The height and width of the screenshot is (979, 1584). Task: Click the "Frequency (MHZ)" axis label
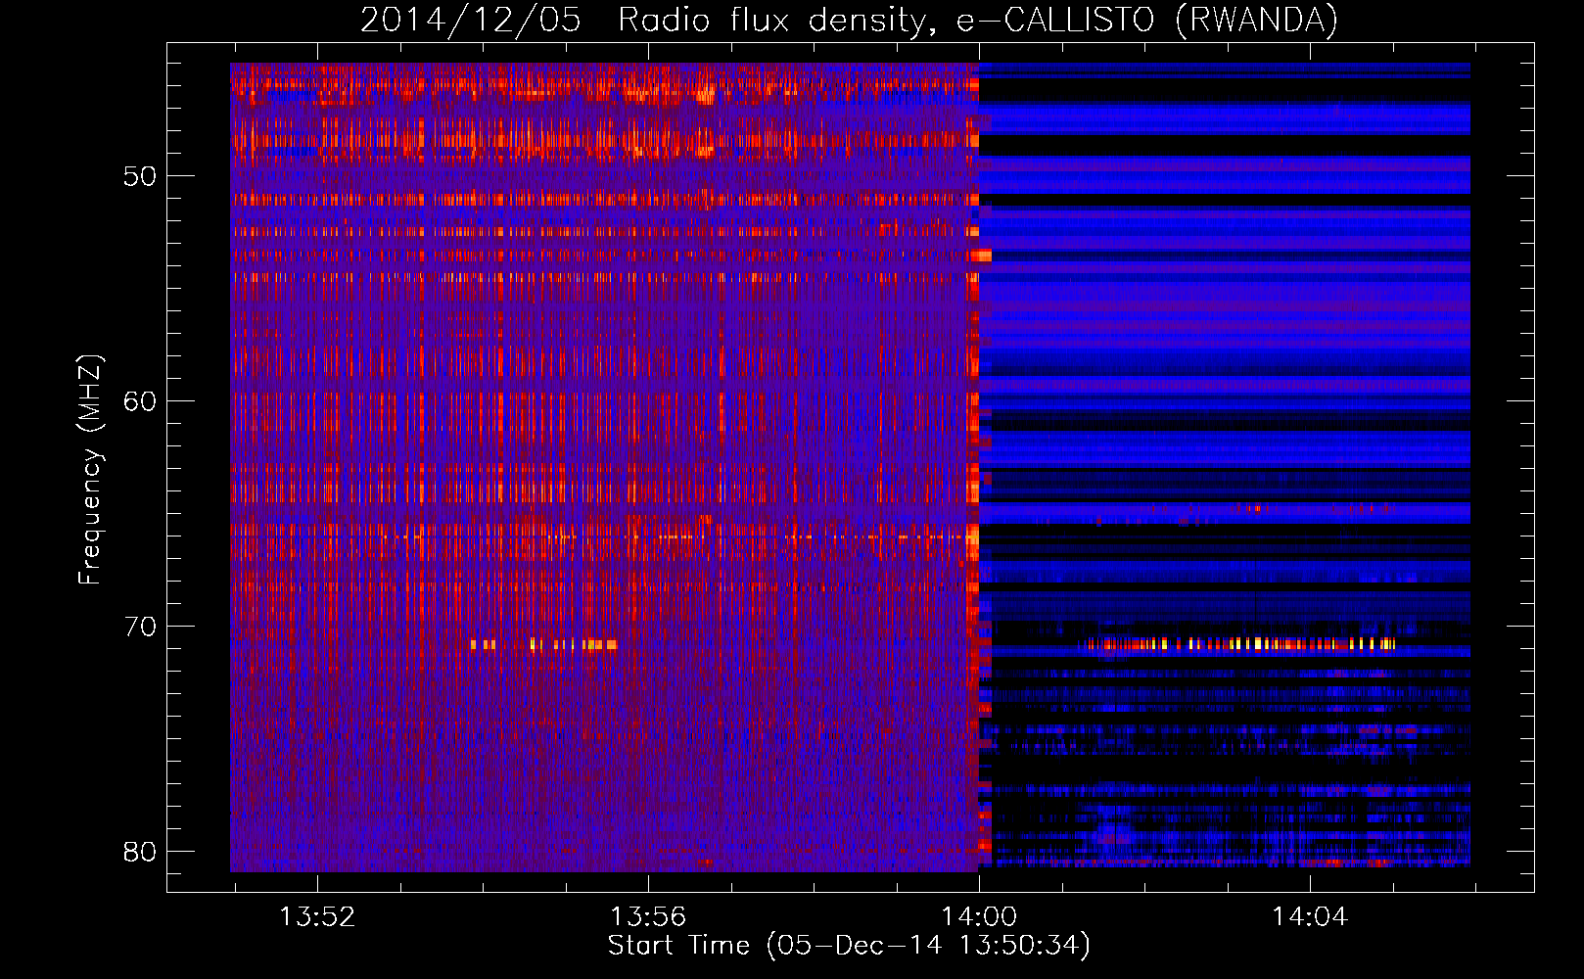pyautogui.click(x=89, y=470)
